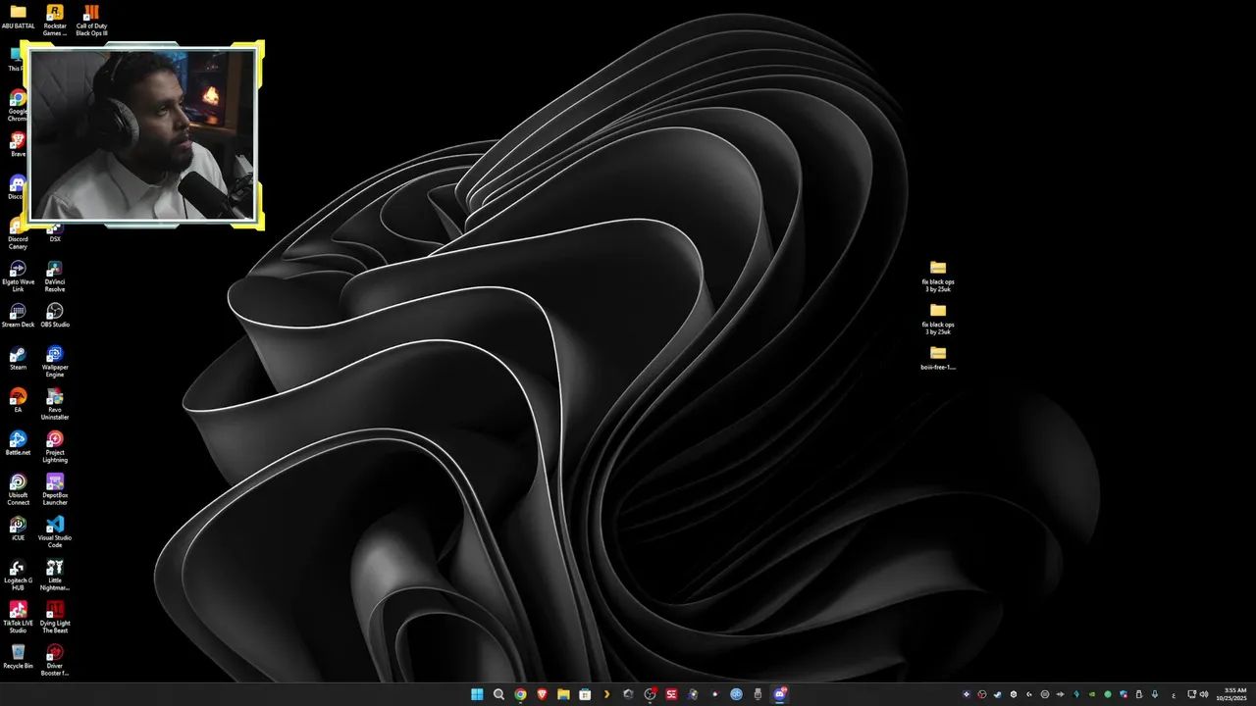Screen dimensions: 1256x706
Task: Select the Elgato Wave Link desktop icon
Action: coord(18,277)
